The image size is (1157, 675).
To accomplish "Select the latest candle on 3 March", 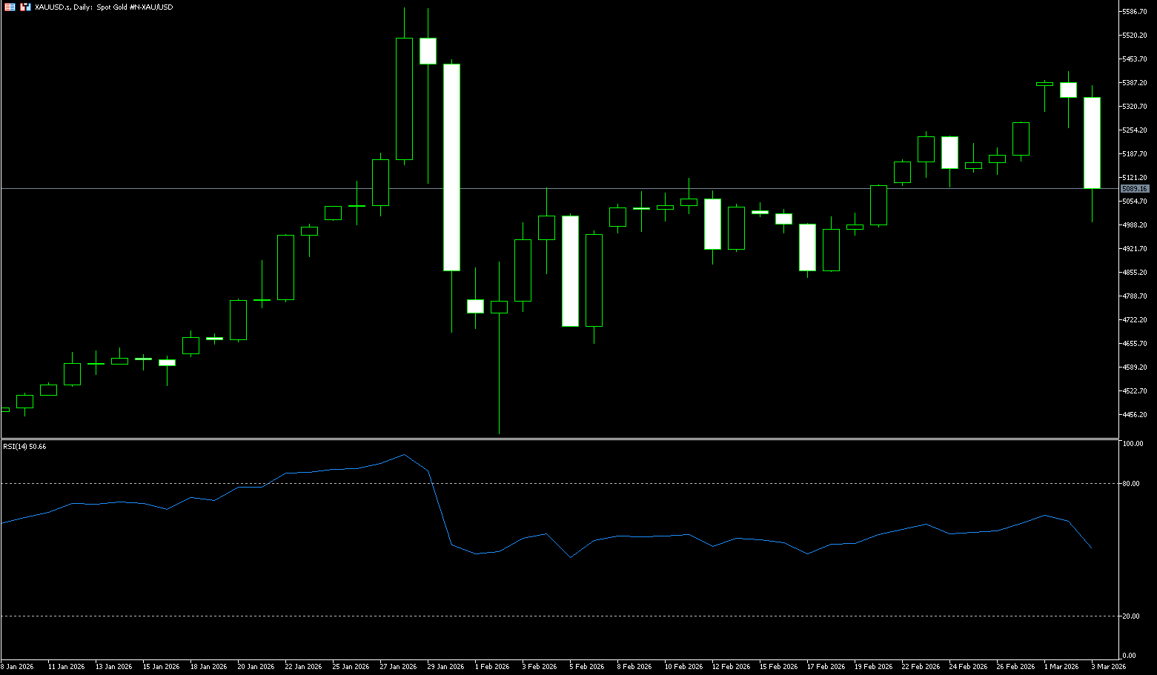I will 1092,142.
